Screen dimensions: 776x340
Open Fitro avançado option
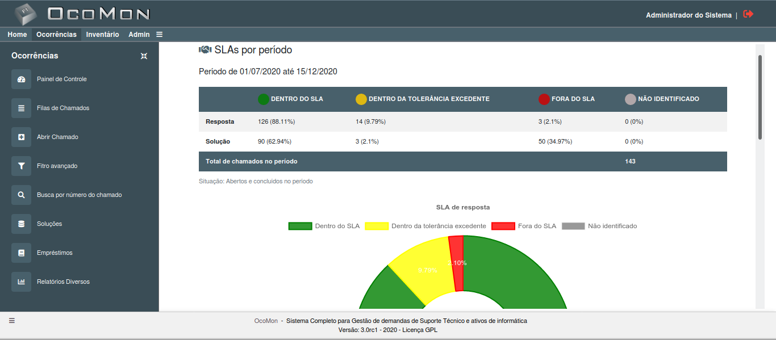click(x=57, y=166)
